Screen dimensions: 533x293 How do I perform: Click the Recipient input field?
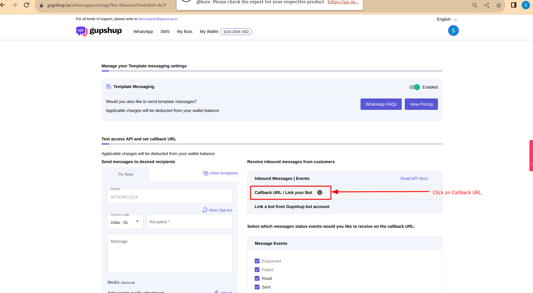(189, 222)
